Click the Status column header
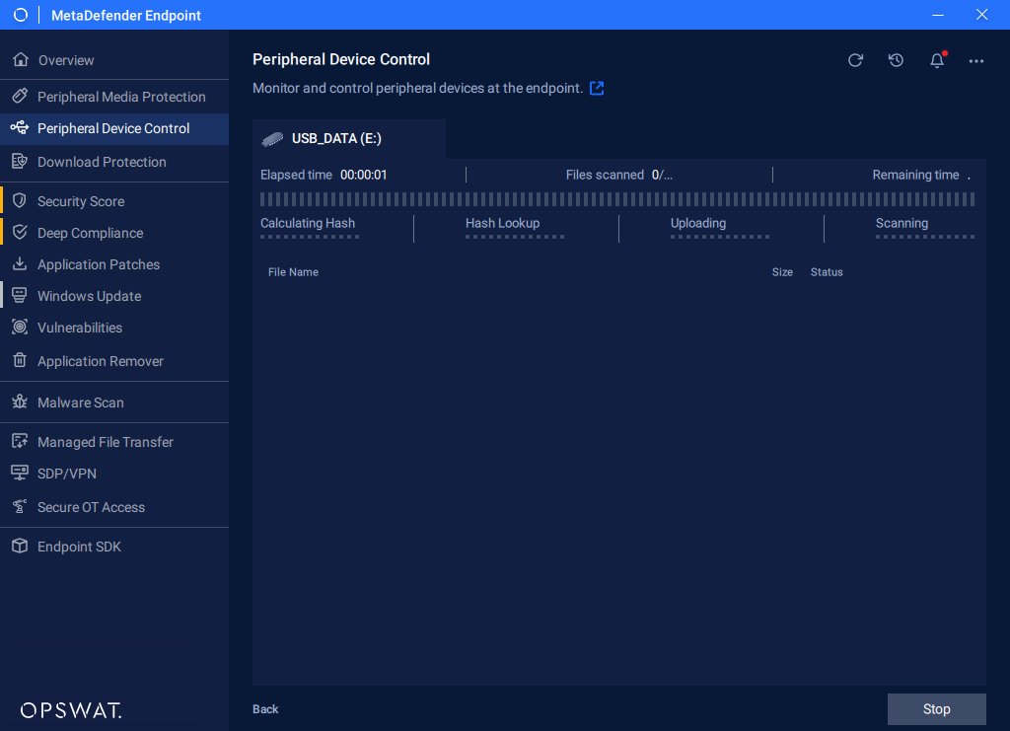 pos(827,272)
